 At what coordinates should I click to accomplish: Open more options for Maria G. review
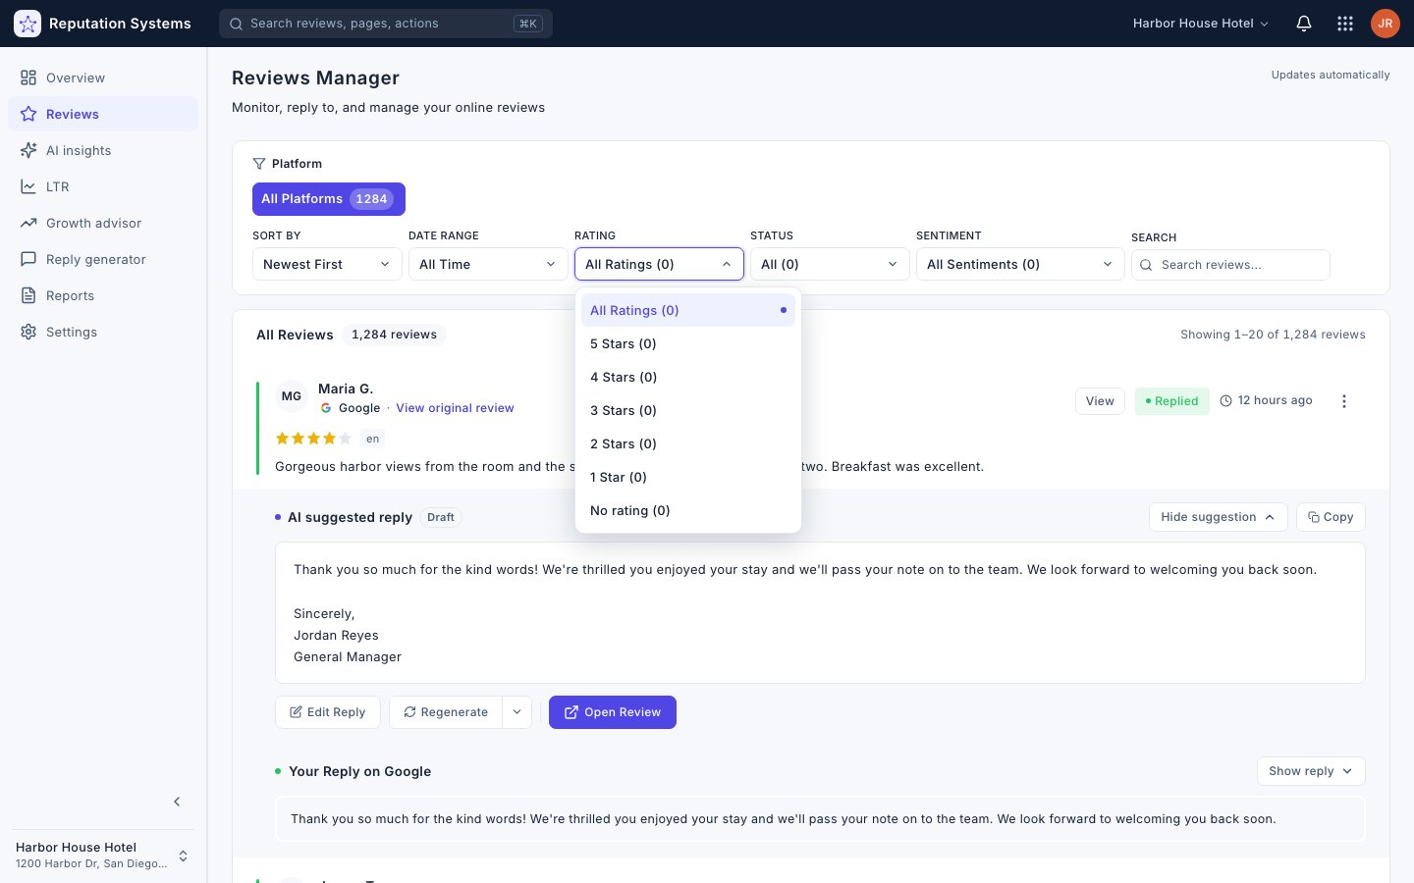click(1344, 401)
